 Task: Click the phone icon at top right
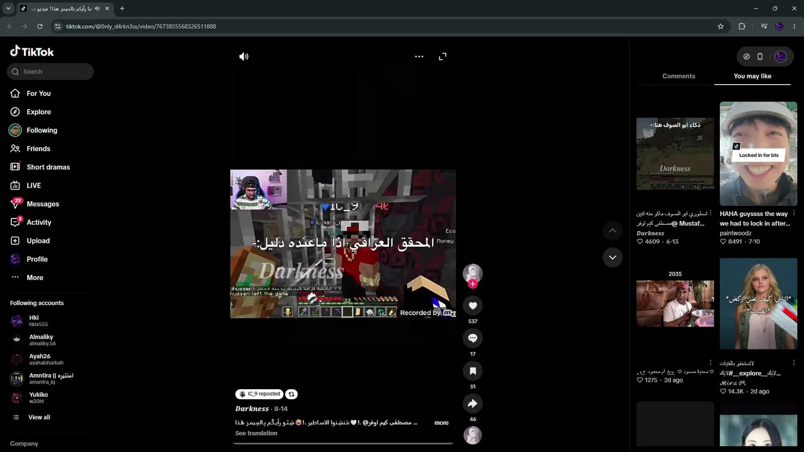(x=760, y=56)
